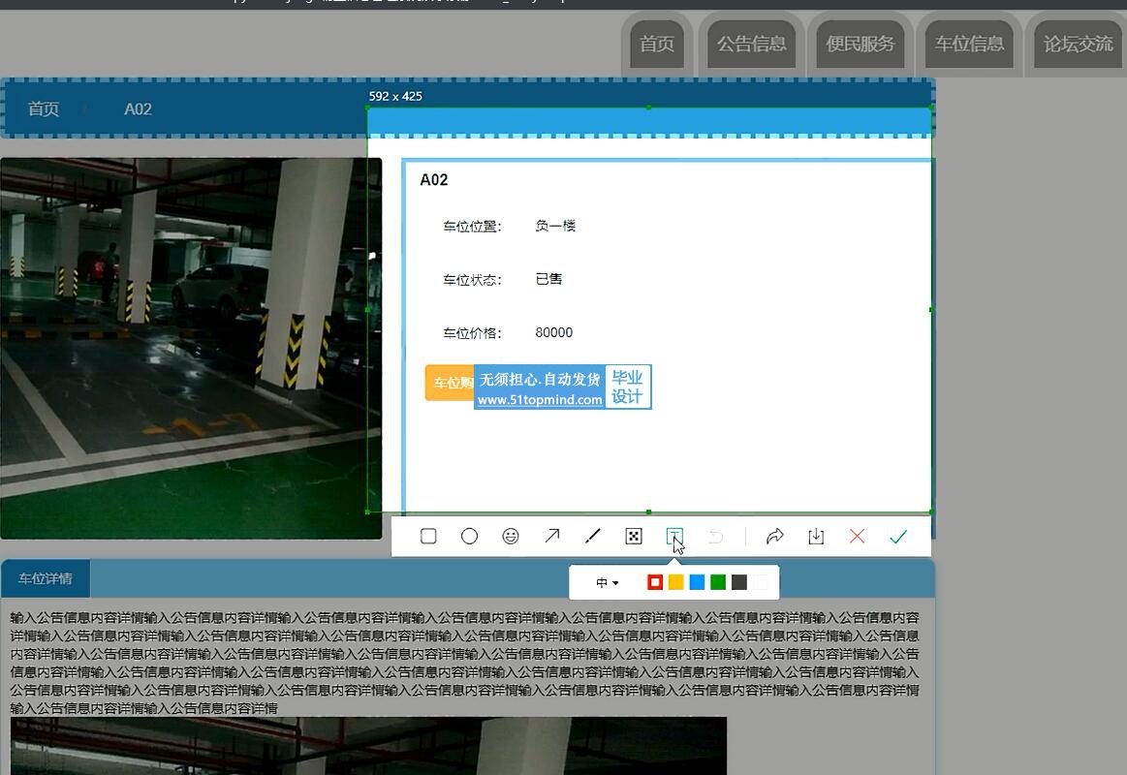Screen dimensions: 1127x775
Task: Select the pen brush tool
Action: pos(593,537)
